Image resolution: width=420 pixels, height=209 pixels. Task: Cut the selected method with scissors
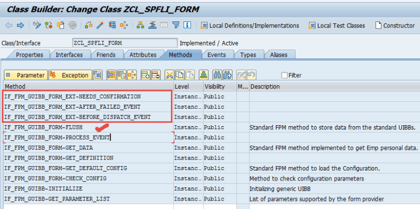coord(169,75)
